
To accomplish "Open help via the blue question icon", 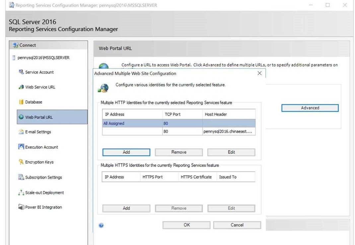I will click(101, 225).
